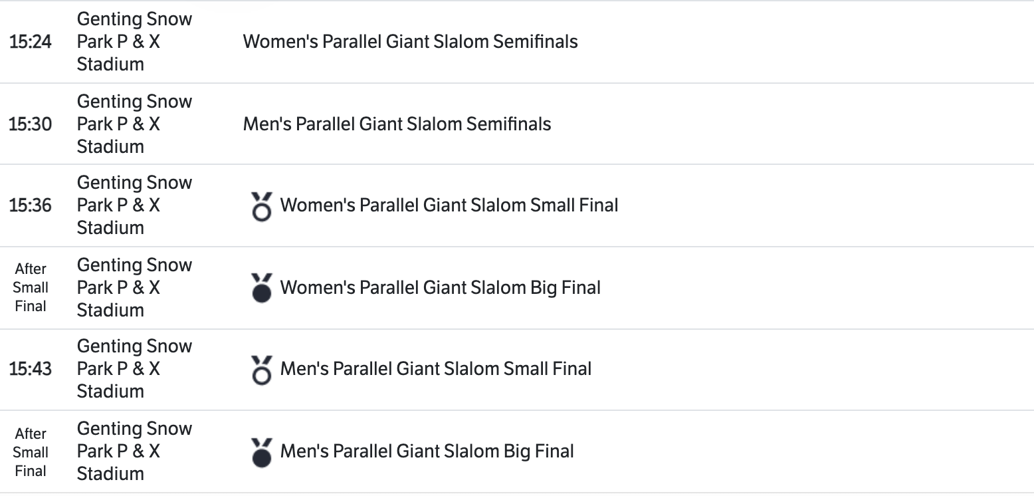Select Women's Parallel Giant Slalom Small Final
Screen dimensions: 1034x496
pos(449,205)
